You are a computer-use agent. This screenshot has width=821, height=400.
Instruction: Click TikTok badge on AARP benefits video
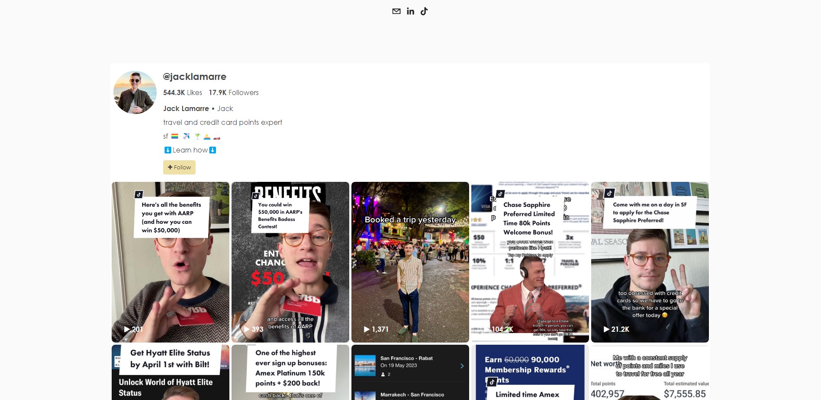point(139,194)
